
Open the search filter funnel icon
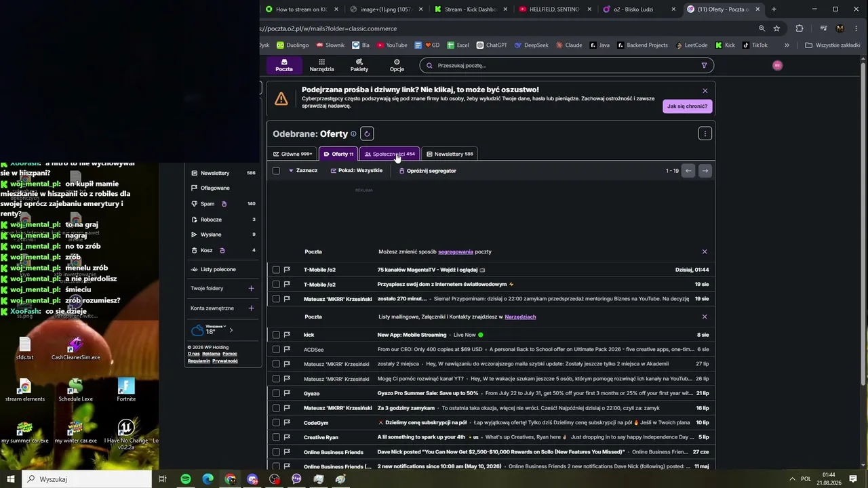click(704, 66)
